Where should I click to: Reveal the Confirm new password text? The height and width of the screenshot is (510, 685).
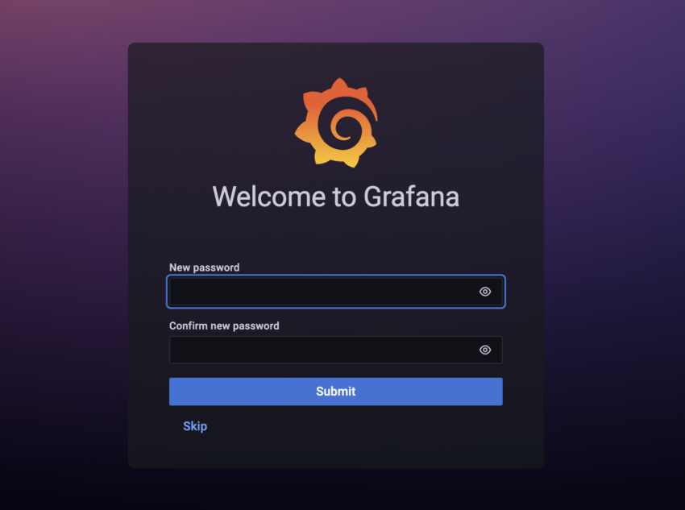[485, 350]
